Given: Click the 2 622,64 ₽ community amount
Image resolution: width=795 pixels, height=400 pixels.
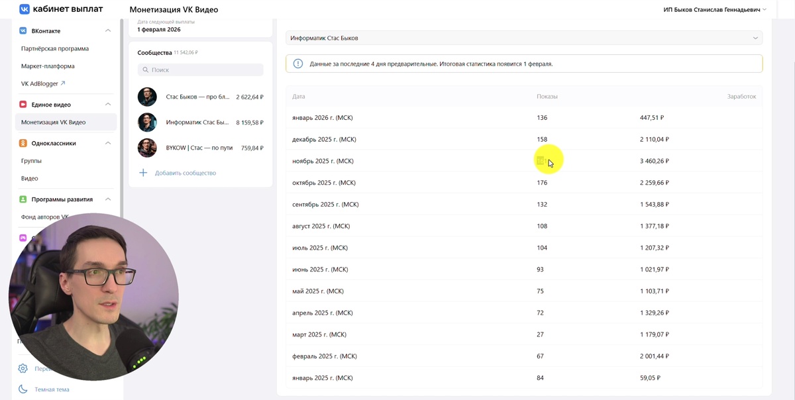Looking at the screenshot, I should coord(250,97).
